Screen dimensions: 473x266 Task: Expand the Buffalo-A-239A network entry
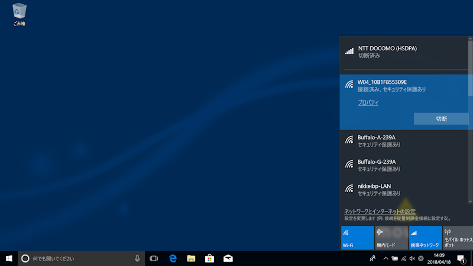click(x=403, y=141)
